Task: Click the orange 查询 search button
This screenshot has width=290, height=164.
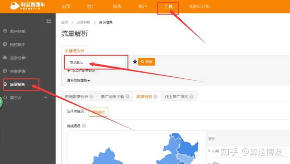Action: (147, 62)
